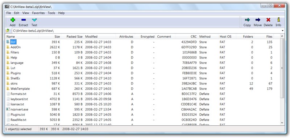Sort by Attributes column header

click(125, 36)
